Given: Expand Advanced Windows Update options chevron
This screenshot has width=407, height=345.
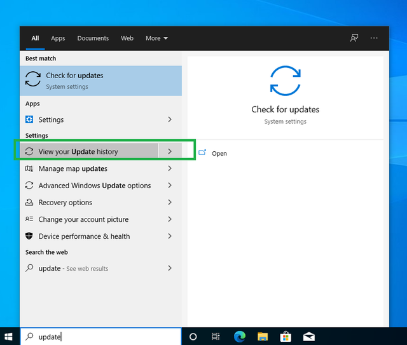Looking at the screenshot, I should pos(170,186).
